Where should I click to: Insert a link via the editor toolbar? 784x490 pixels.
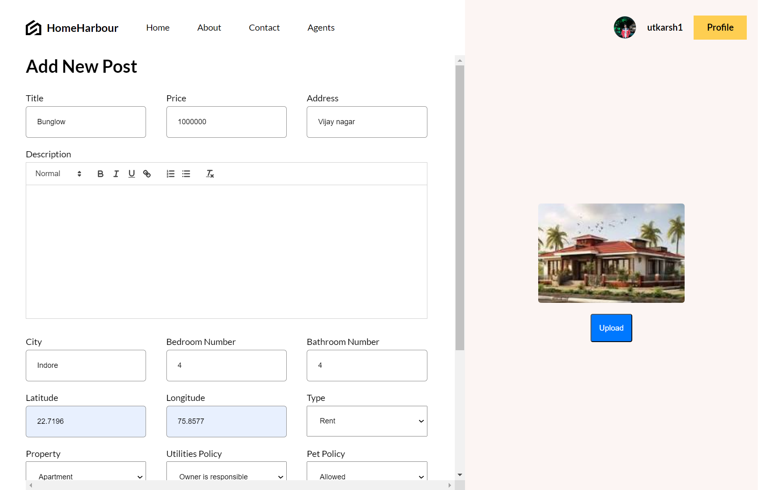pos(147,174)
